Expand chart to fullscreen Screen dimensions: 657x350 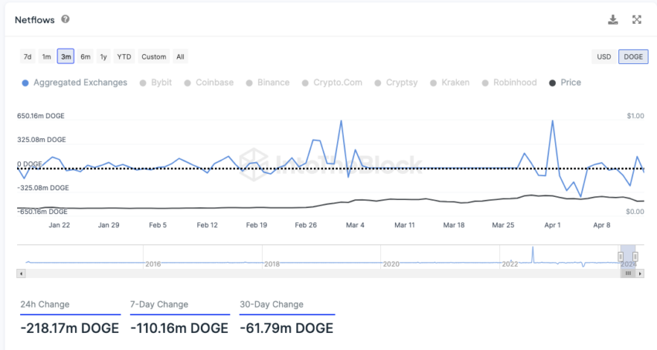tap(637, 20)
